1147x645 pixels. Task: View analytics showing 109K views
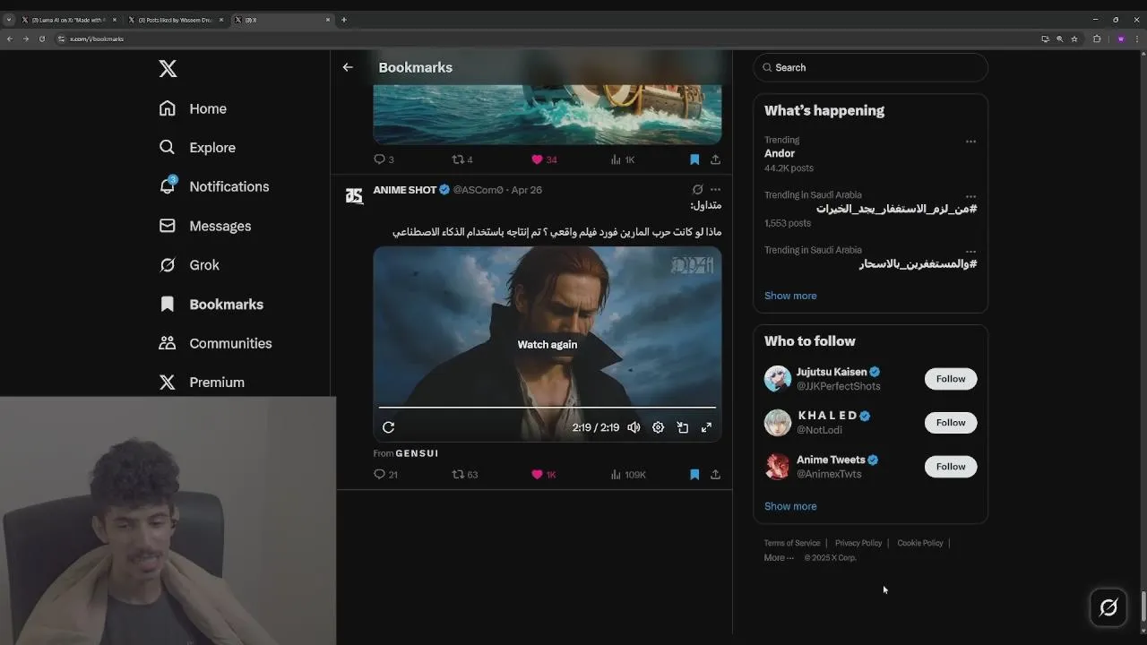click(x=628, y=475)
